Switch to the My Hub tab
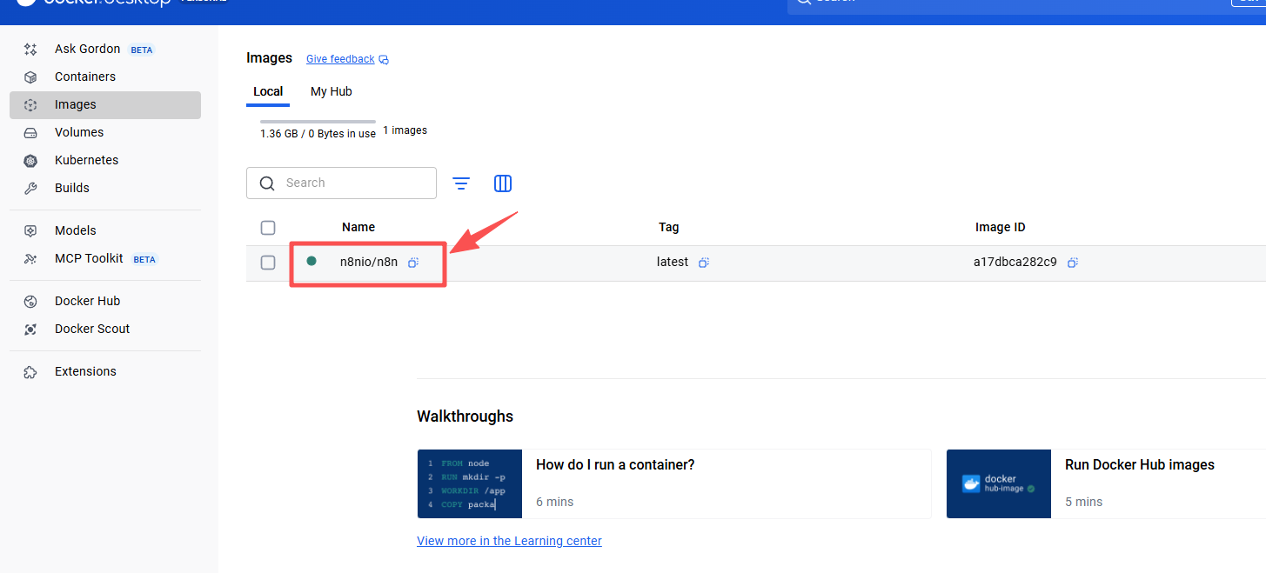1266x573 pixels. (332, 91)
